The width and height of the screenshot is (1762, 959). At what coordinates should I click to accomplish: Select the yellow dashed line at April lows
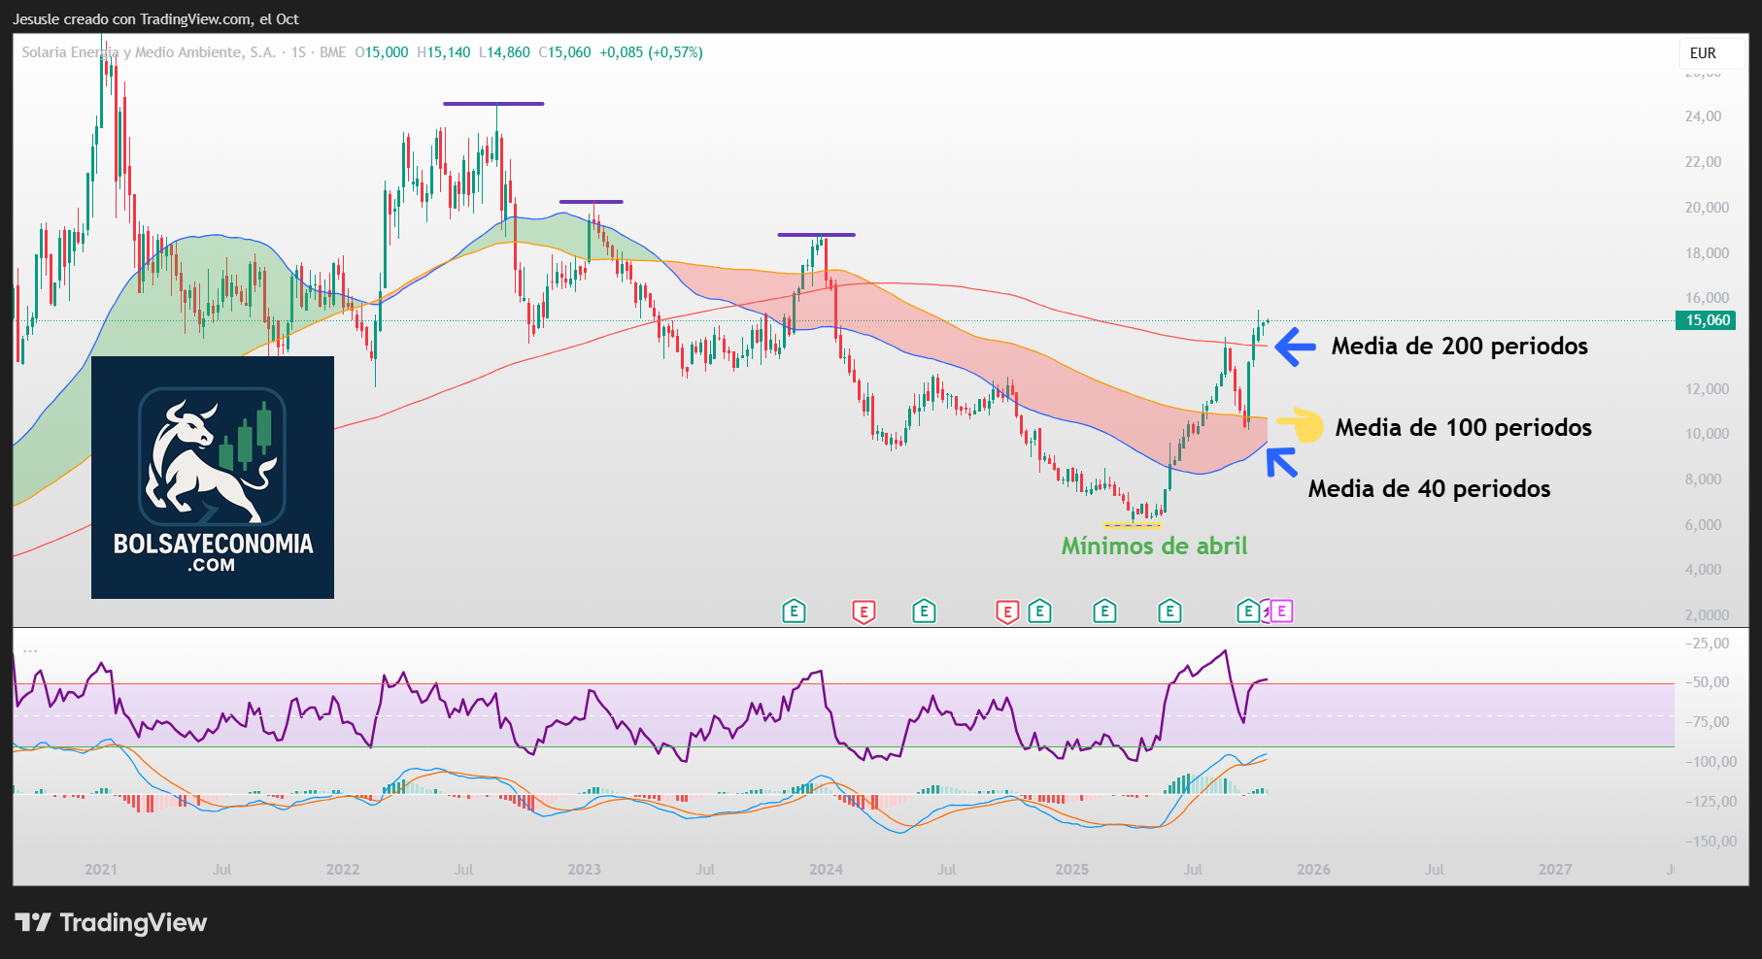[1132, 525]
